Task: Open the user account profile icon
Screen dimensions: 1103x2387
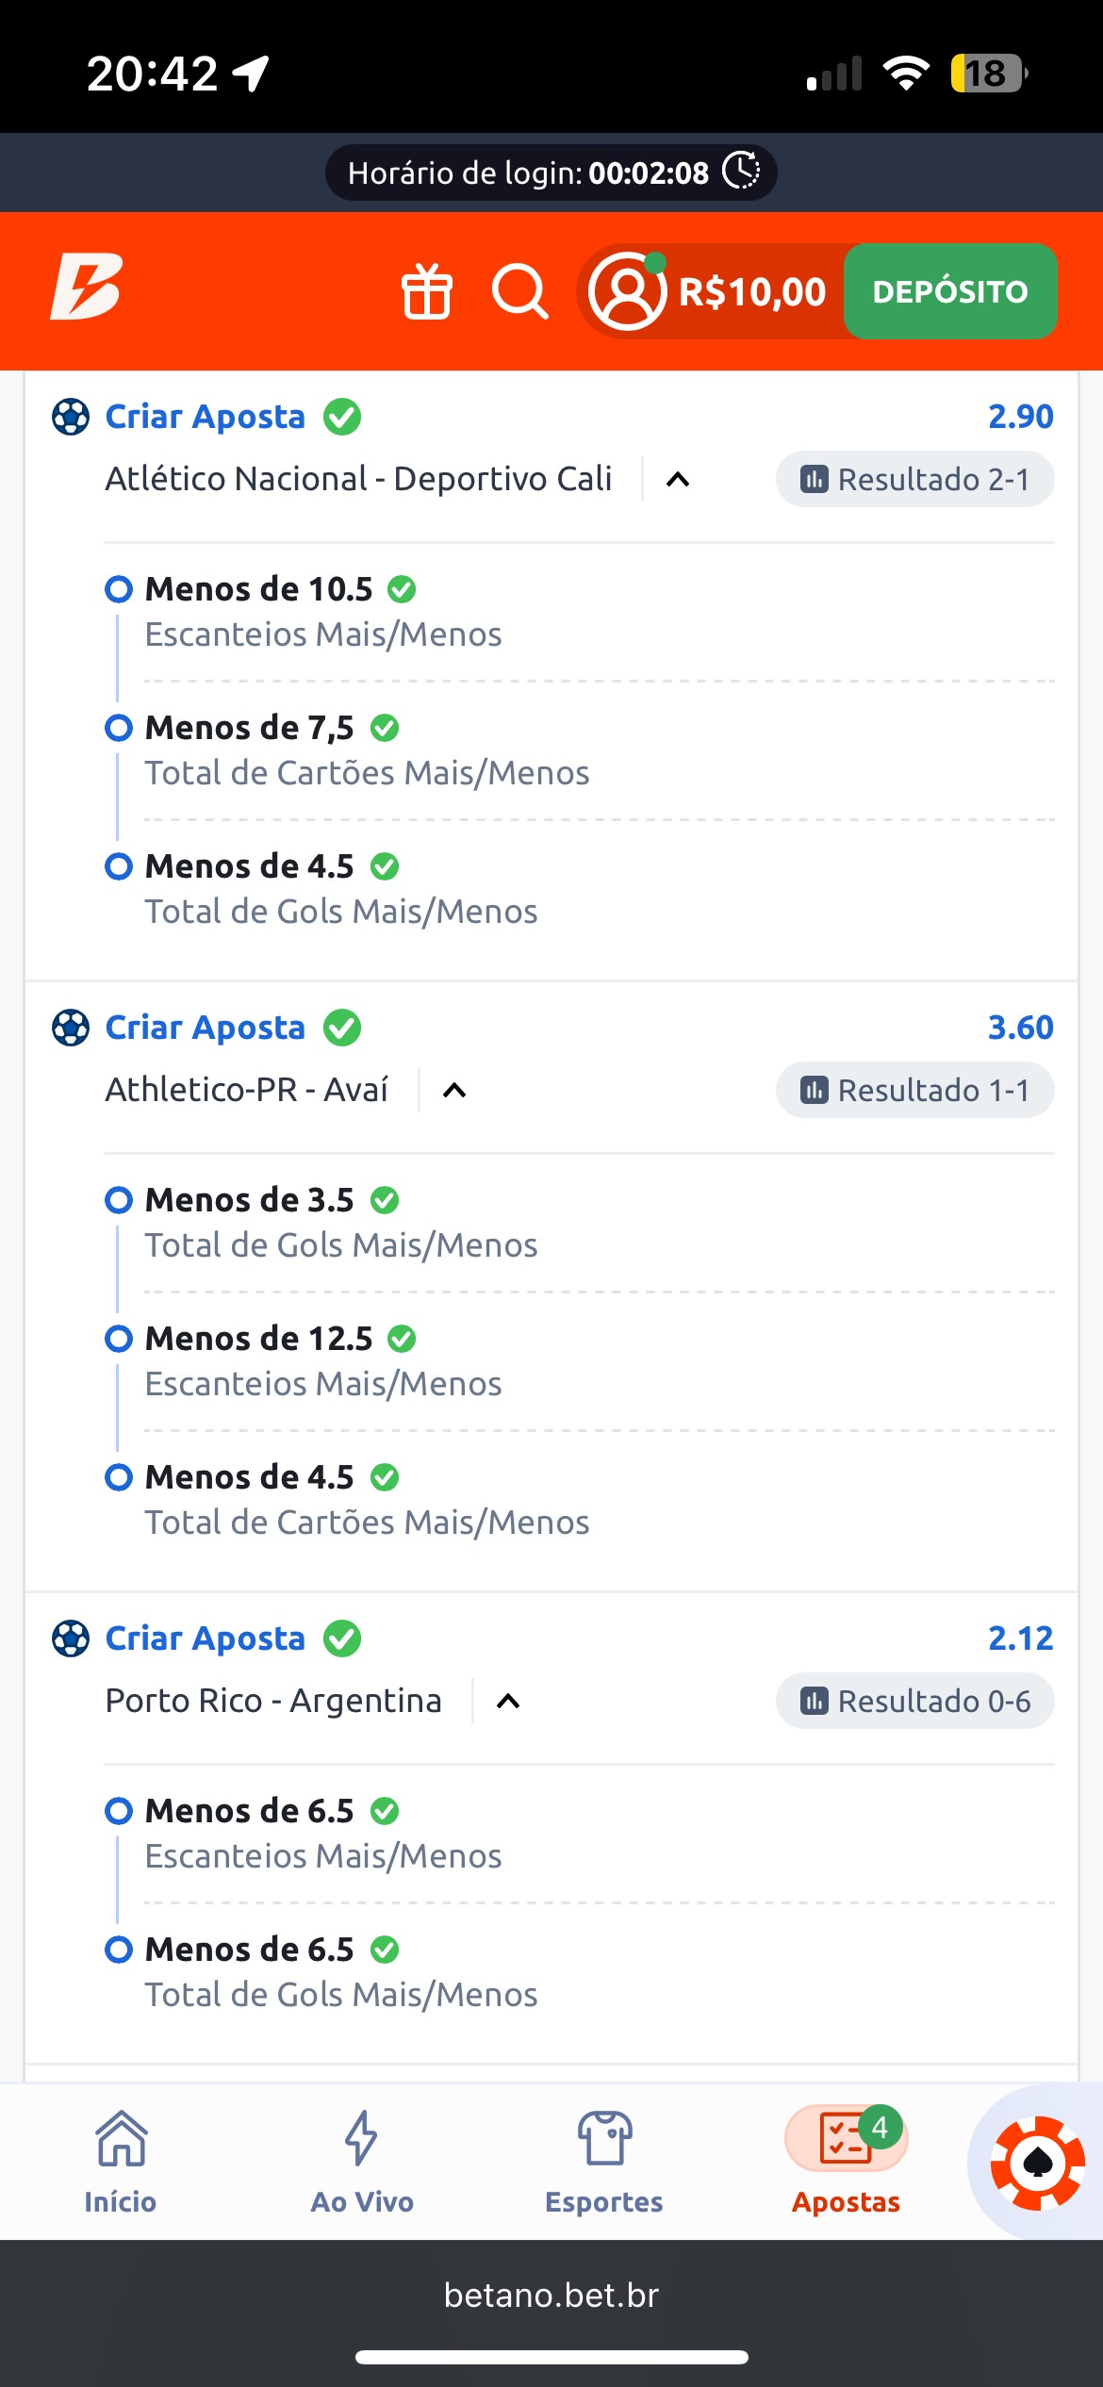Action: [627, 291]
